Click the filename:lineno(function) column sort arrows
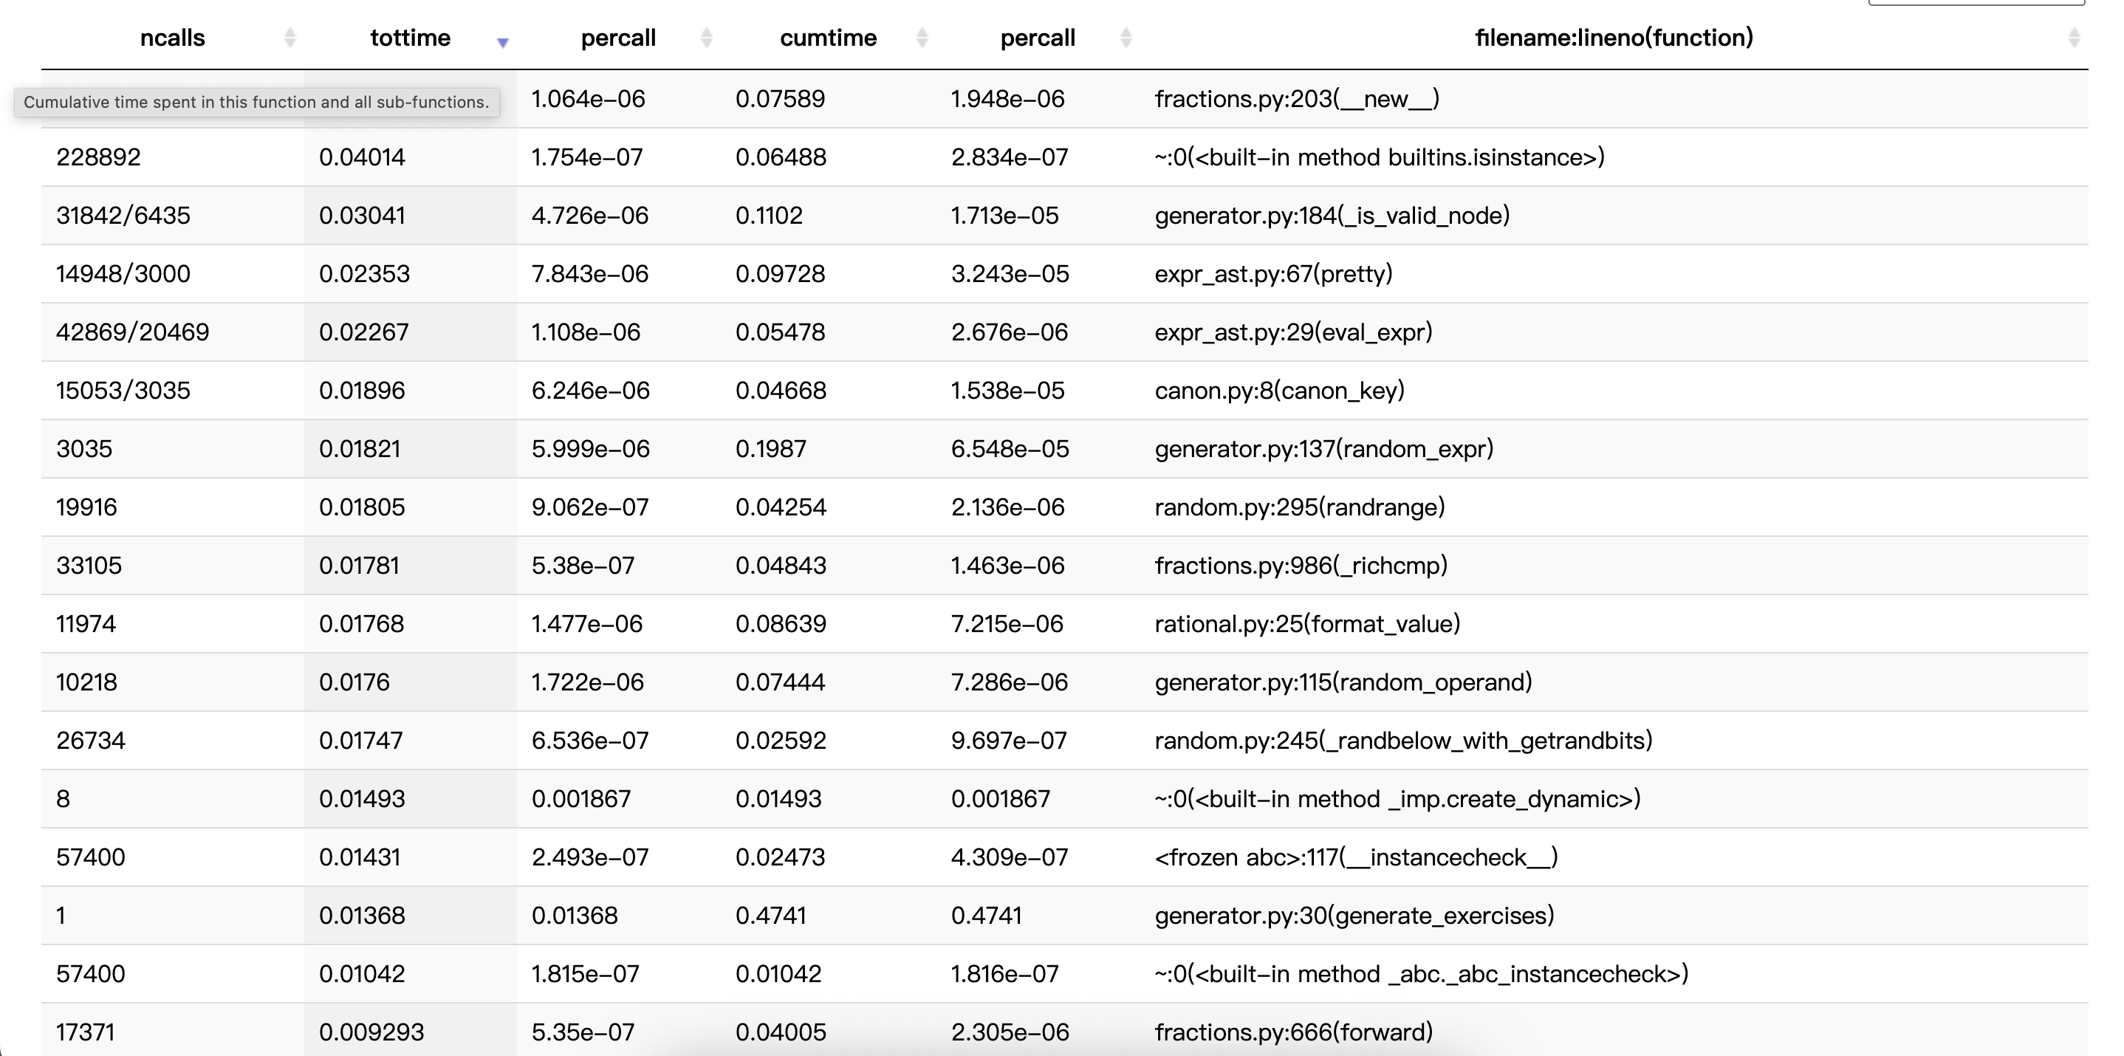The image size is (2124, 1056). tap(2074, 38)
